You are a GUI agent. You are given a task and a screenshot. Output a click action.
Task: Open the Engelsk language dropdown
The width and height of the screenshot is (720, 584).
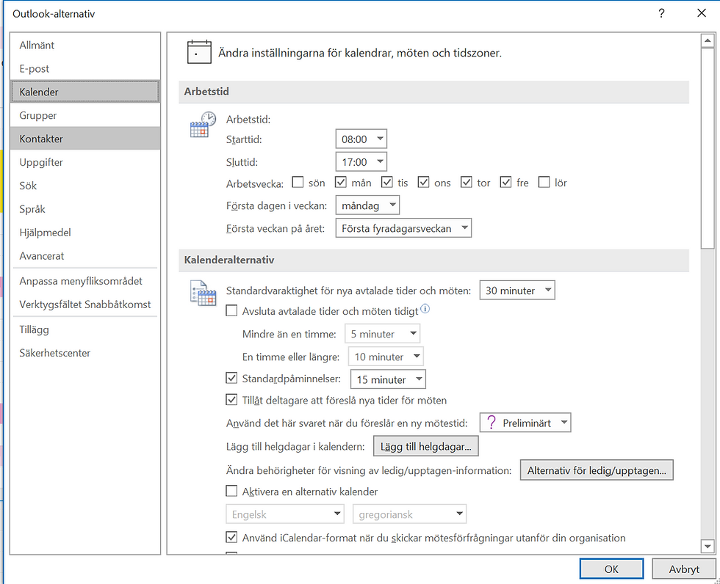coord(285,514)
